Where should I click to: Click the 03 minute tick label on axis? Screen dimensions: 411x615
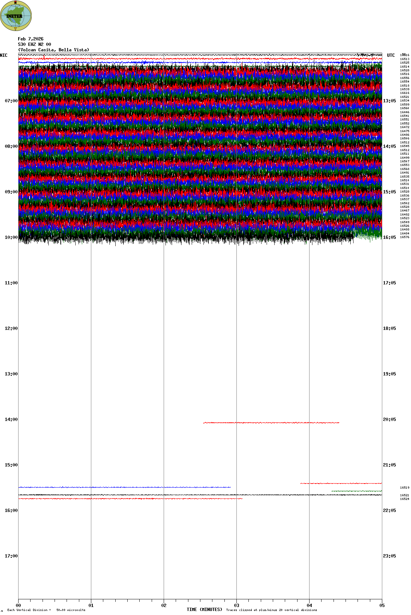[236, 606]
